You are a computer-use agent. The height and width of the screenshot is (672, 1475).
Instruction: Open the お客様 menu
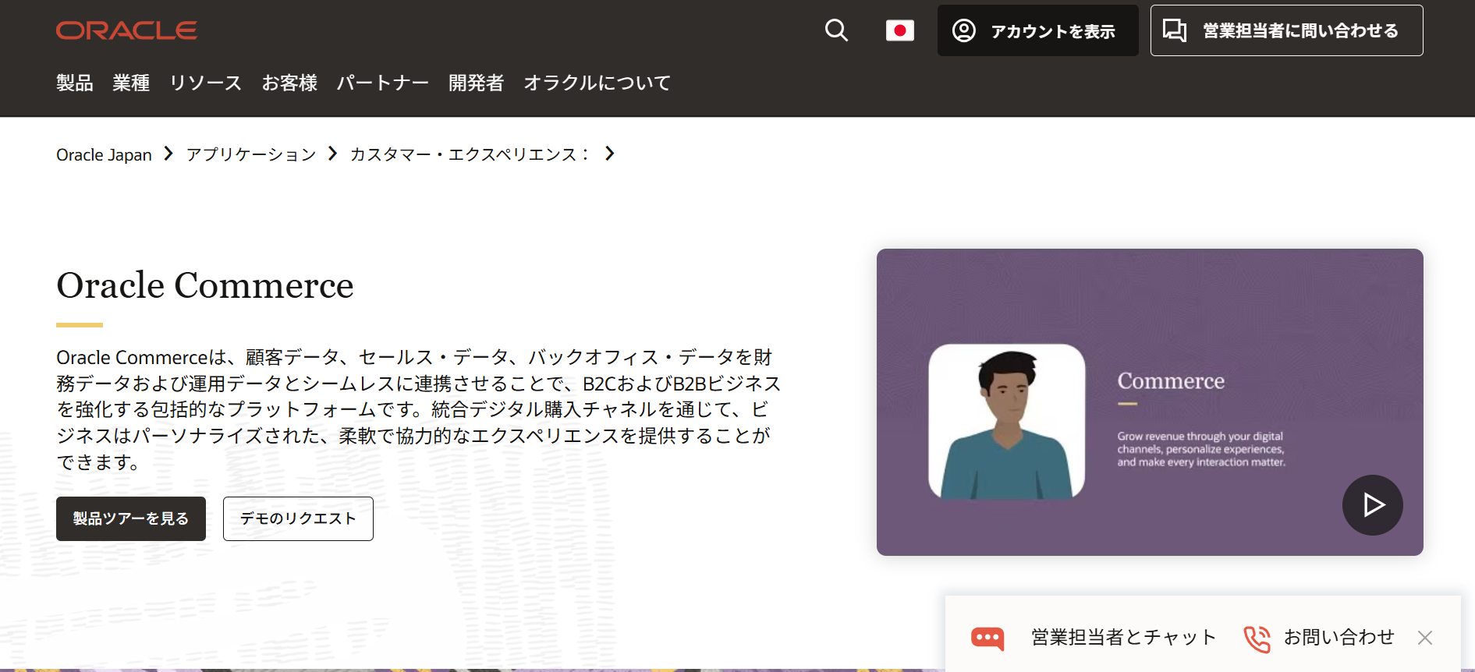(x=289, y=83)
